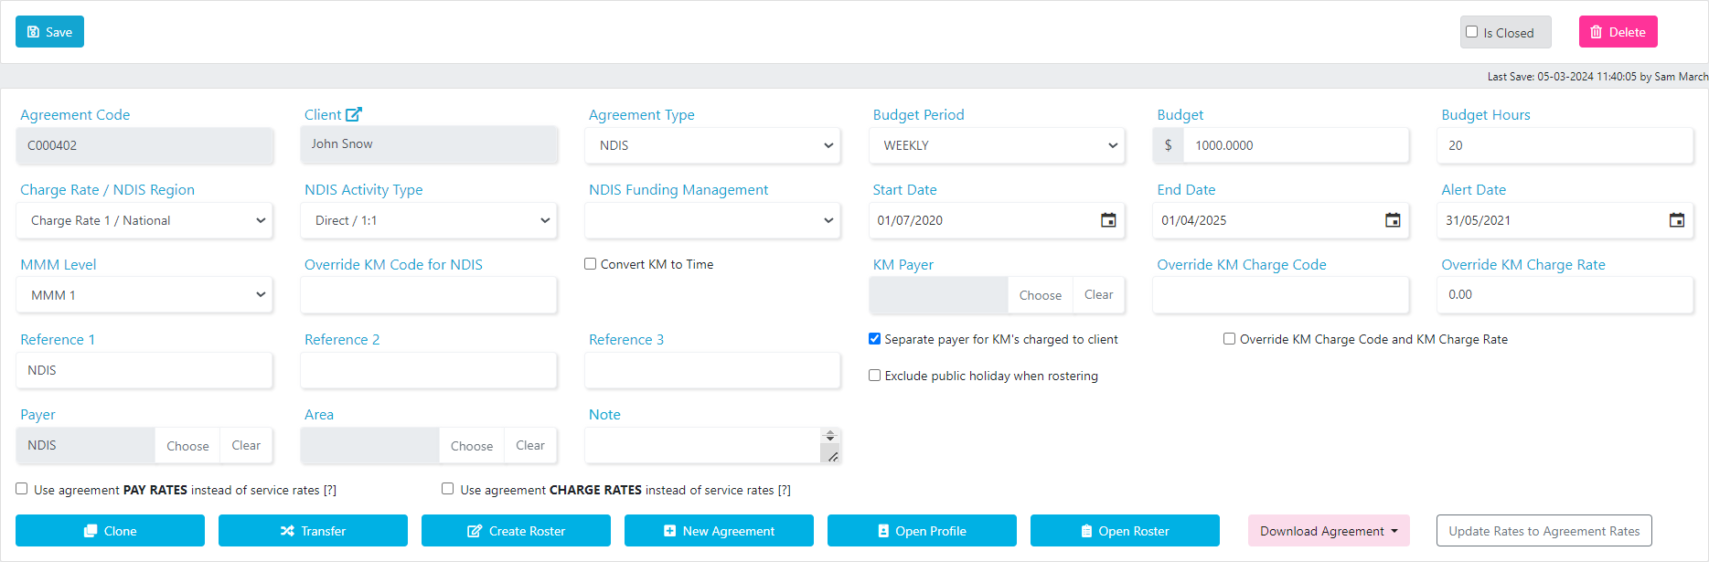Click the End Date value 01/04/2025

[1194, 220]
